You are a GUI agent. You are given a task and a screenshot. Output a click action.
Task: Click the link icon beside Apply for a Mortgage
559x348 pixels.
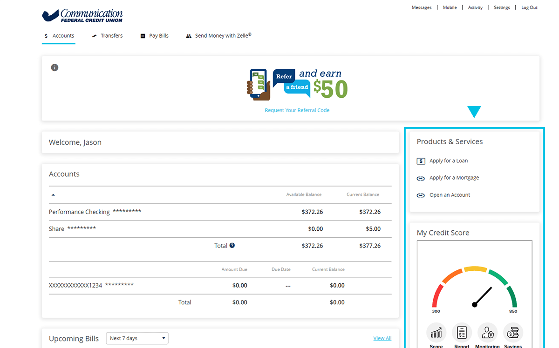421,178
